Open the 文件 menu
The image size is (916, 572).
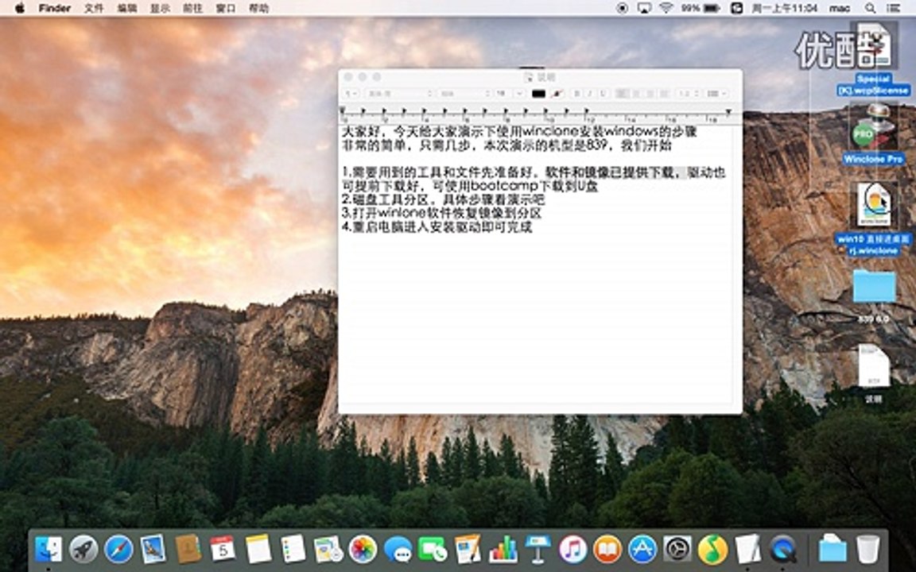tap(94, 8)
